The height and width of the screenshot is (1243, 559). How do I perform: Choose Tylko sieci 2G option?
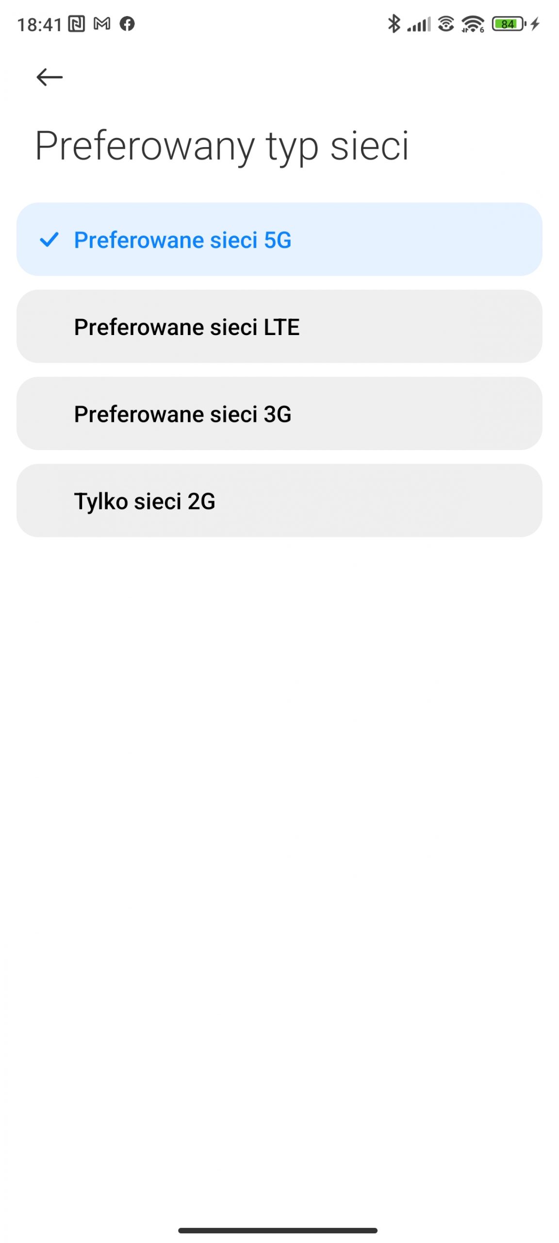pos(279,501)
